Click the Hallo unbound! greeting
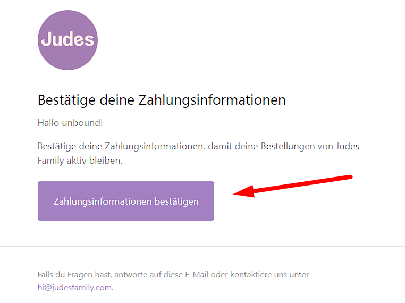This screenshot has height=303, width=405. [70, 123]
